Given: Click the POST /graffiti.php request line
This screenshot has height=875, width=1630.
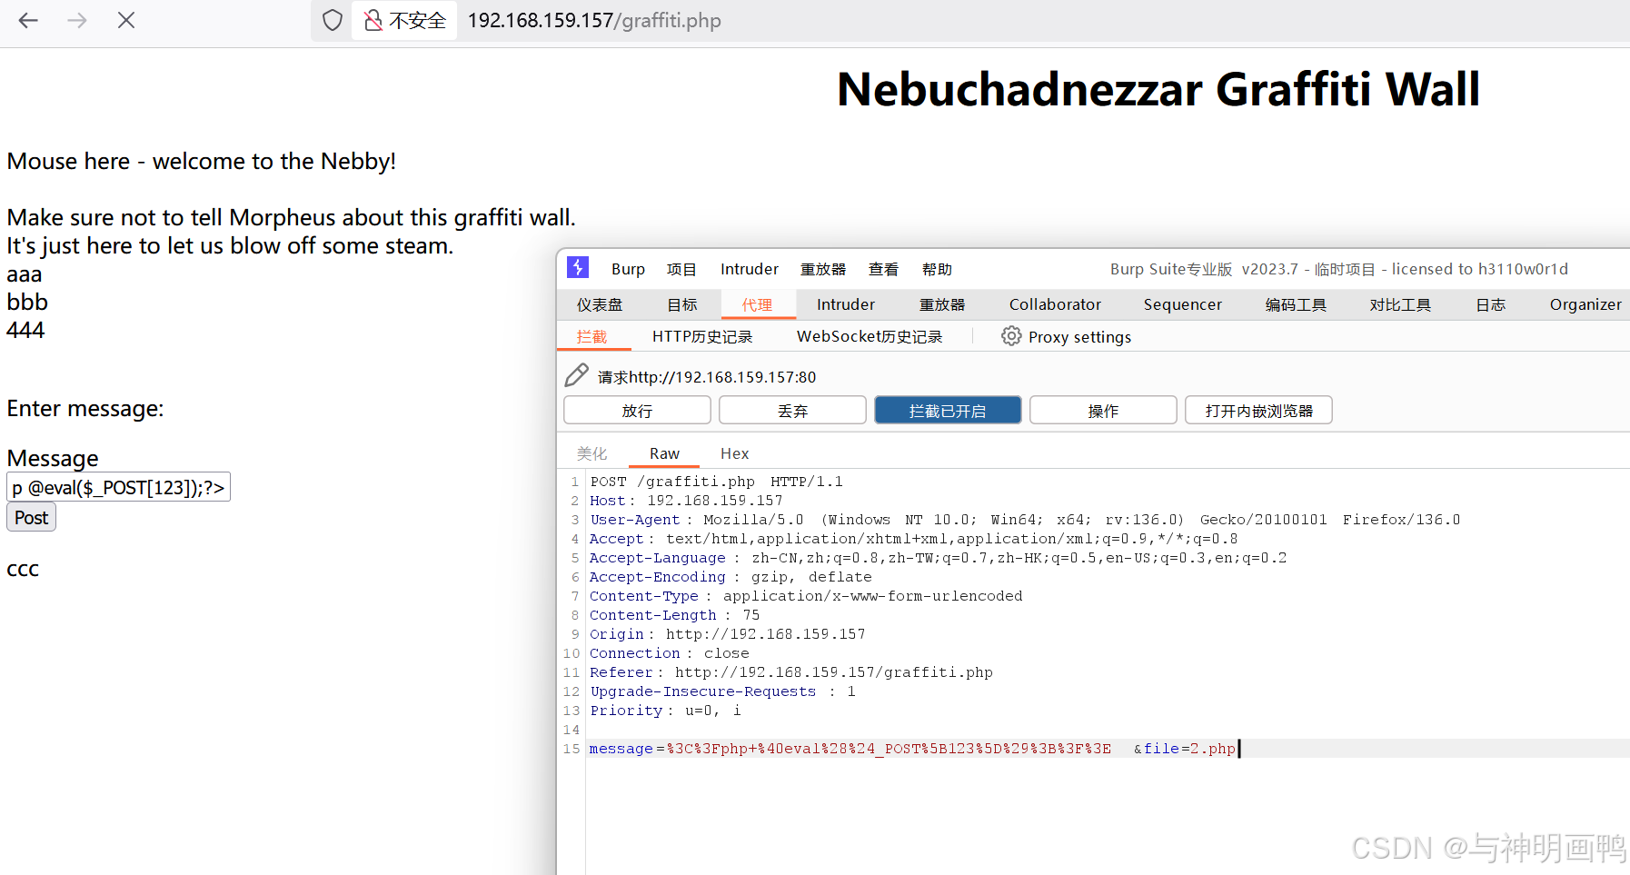Looking at the screenshot, I should pyautogui.click(x=716, y=482).
